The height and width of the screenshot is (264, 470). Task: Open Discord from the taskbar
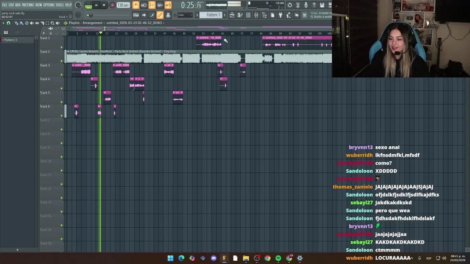click(x=214, y=258)
